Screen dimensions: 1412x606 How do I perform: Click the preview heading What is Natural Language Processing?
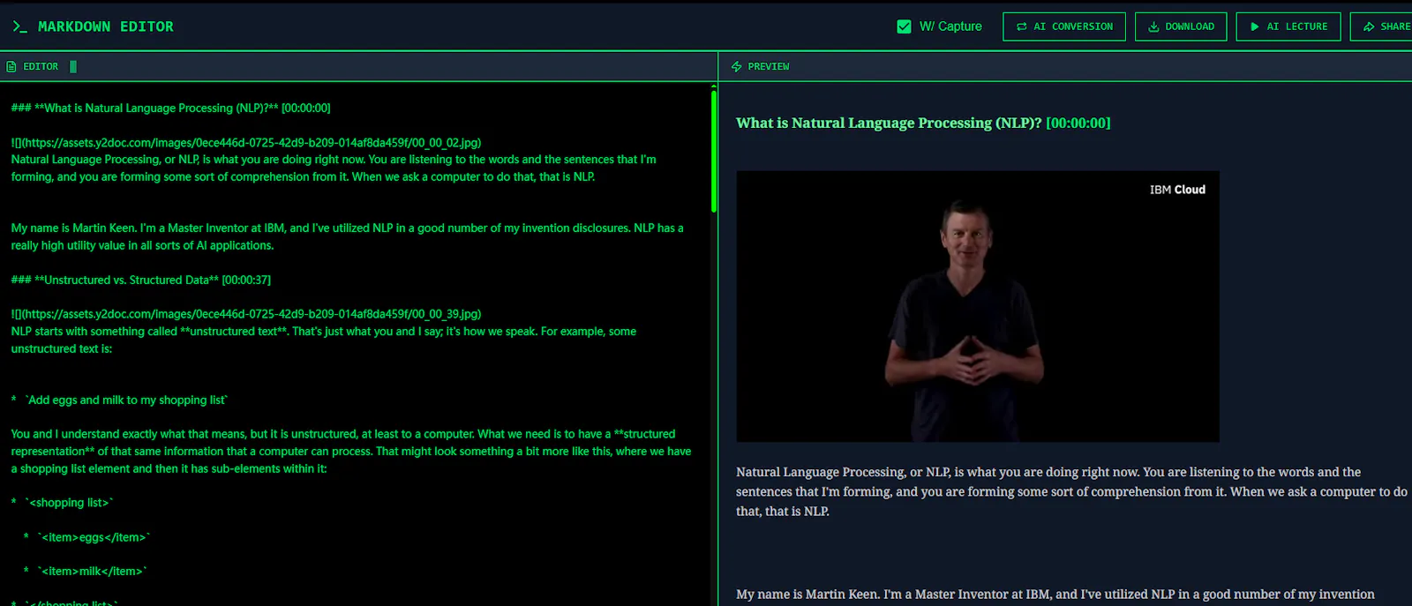(x=889, y=123)
